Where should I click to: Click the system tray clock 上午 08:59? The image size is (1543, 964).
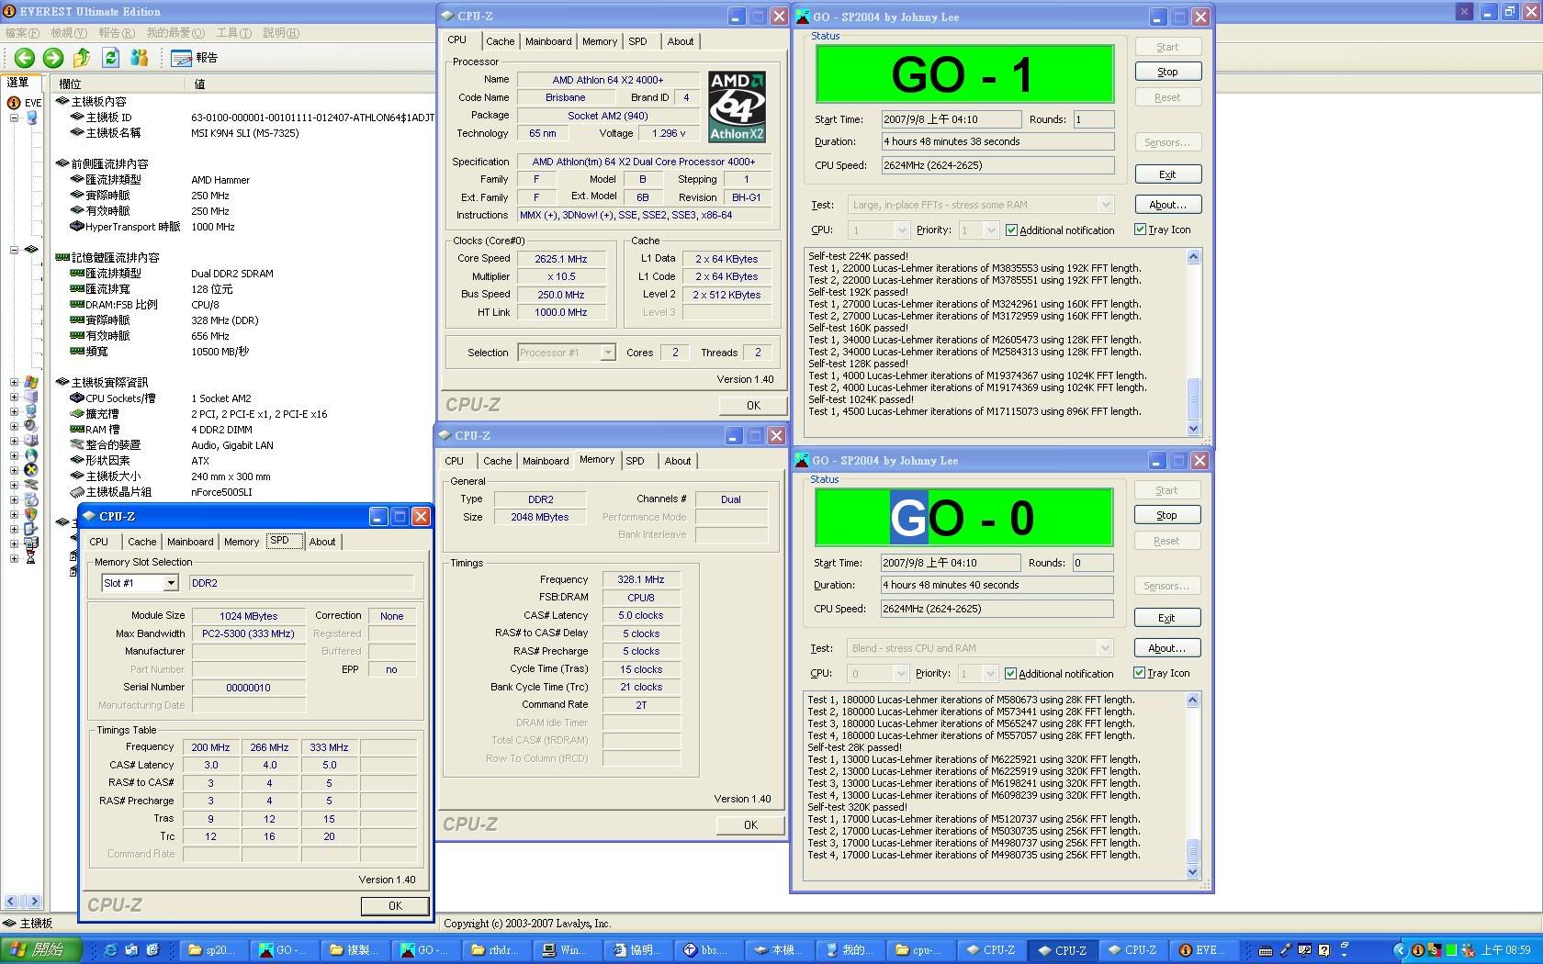coord(1506,950)
